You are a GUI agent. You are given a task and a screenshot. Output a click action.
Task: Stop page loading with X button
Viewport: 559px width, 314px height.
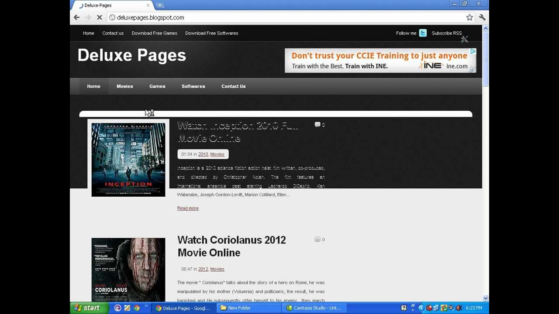[x=99, y=17]
